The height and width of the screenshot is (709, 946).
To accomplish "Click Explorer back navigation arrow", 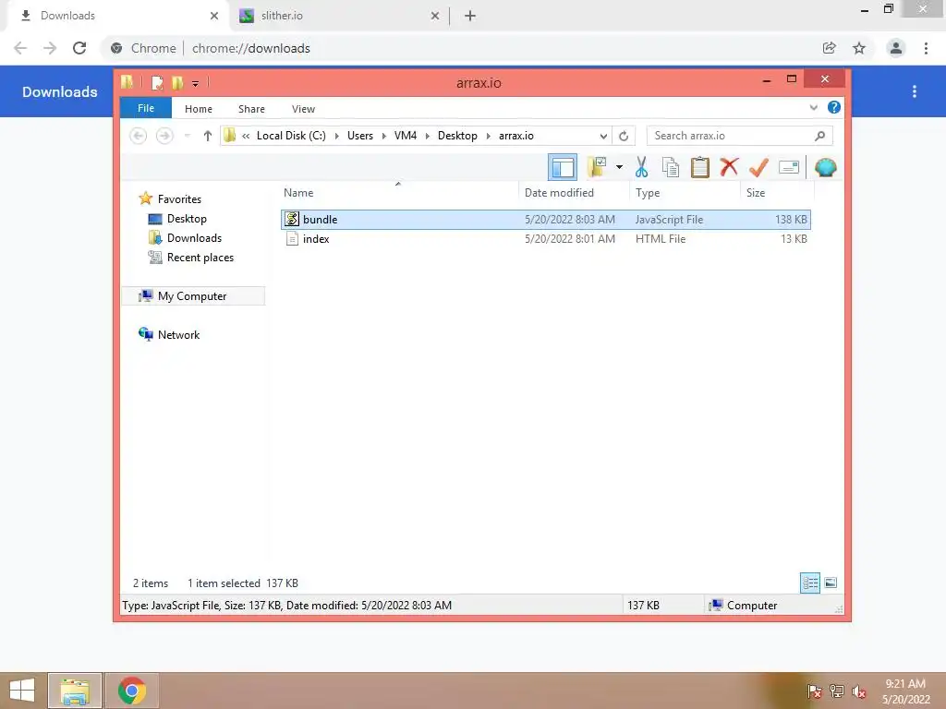I will coord(139,136).
